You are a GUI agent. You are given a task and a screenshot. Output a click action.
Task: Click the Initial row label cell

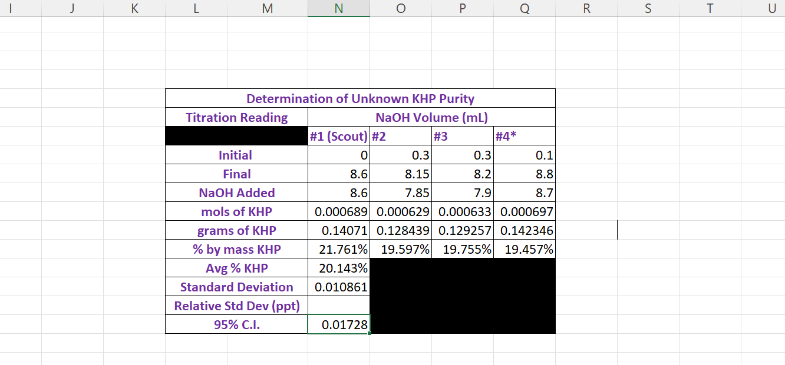[236, 155]
